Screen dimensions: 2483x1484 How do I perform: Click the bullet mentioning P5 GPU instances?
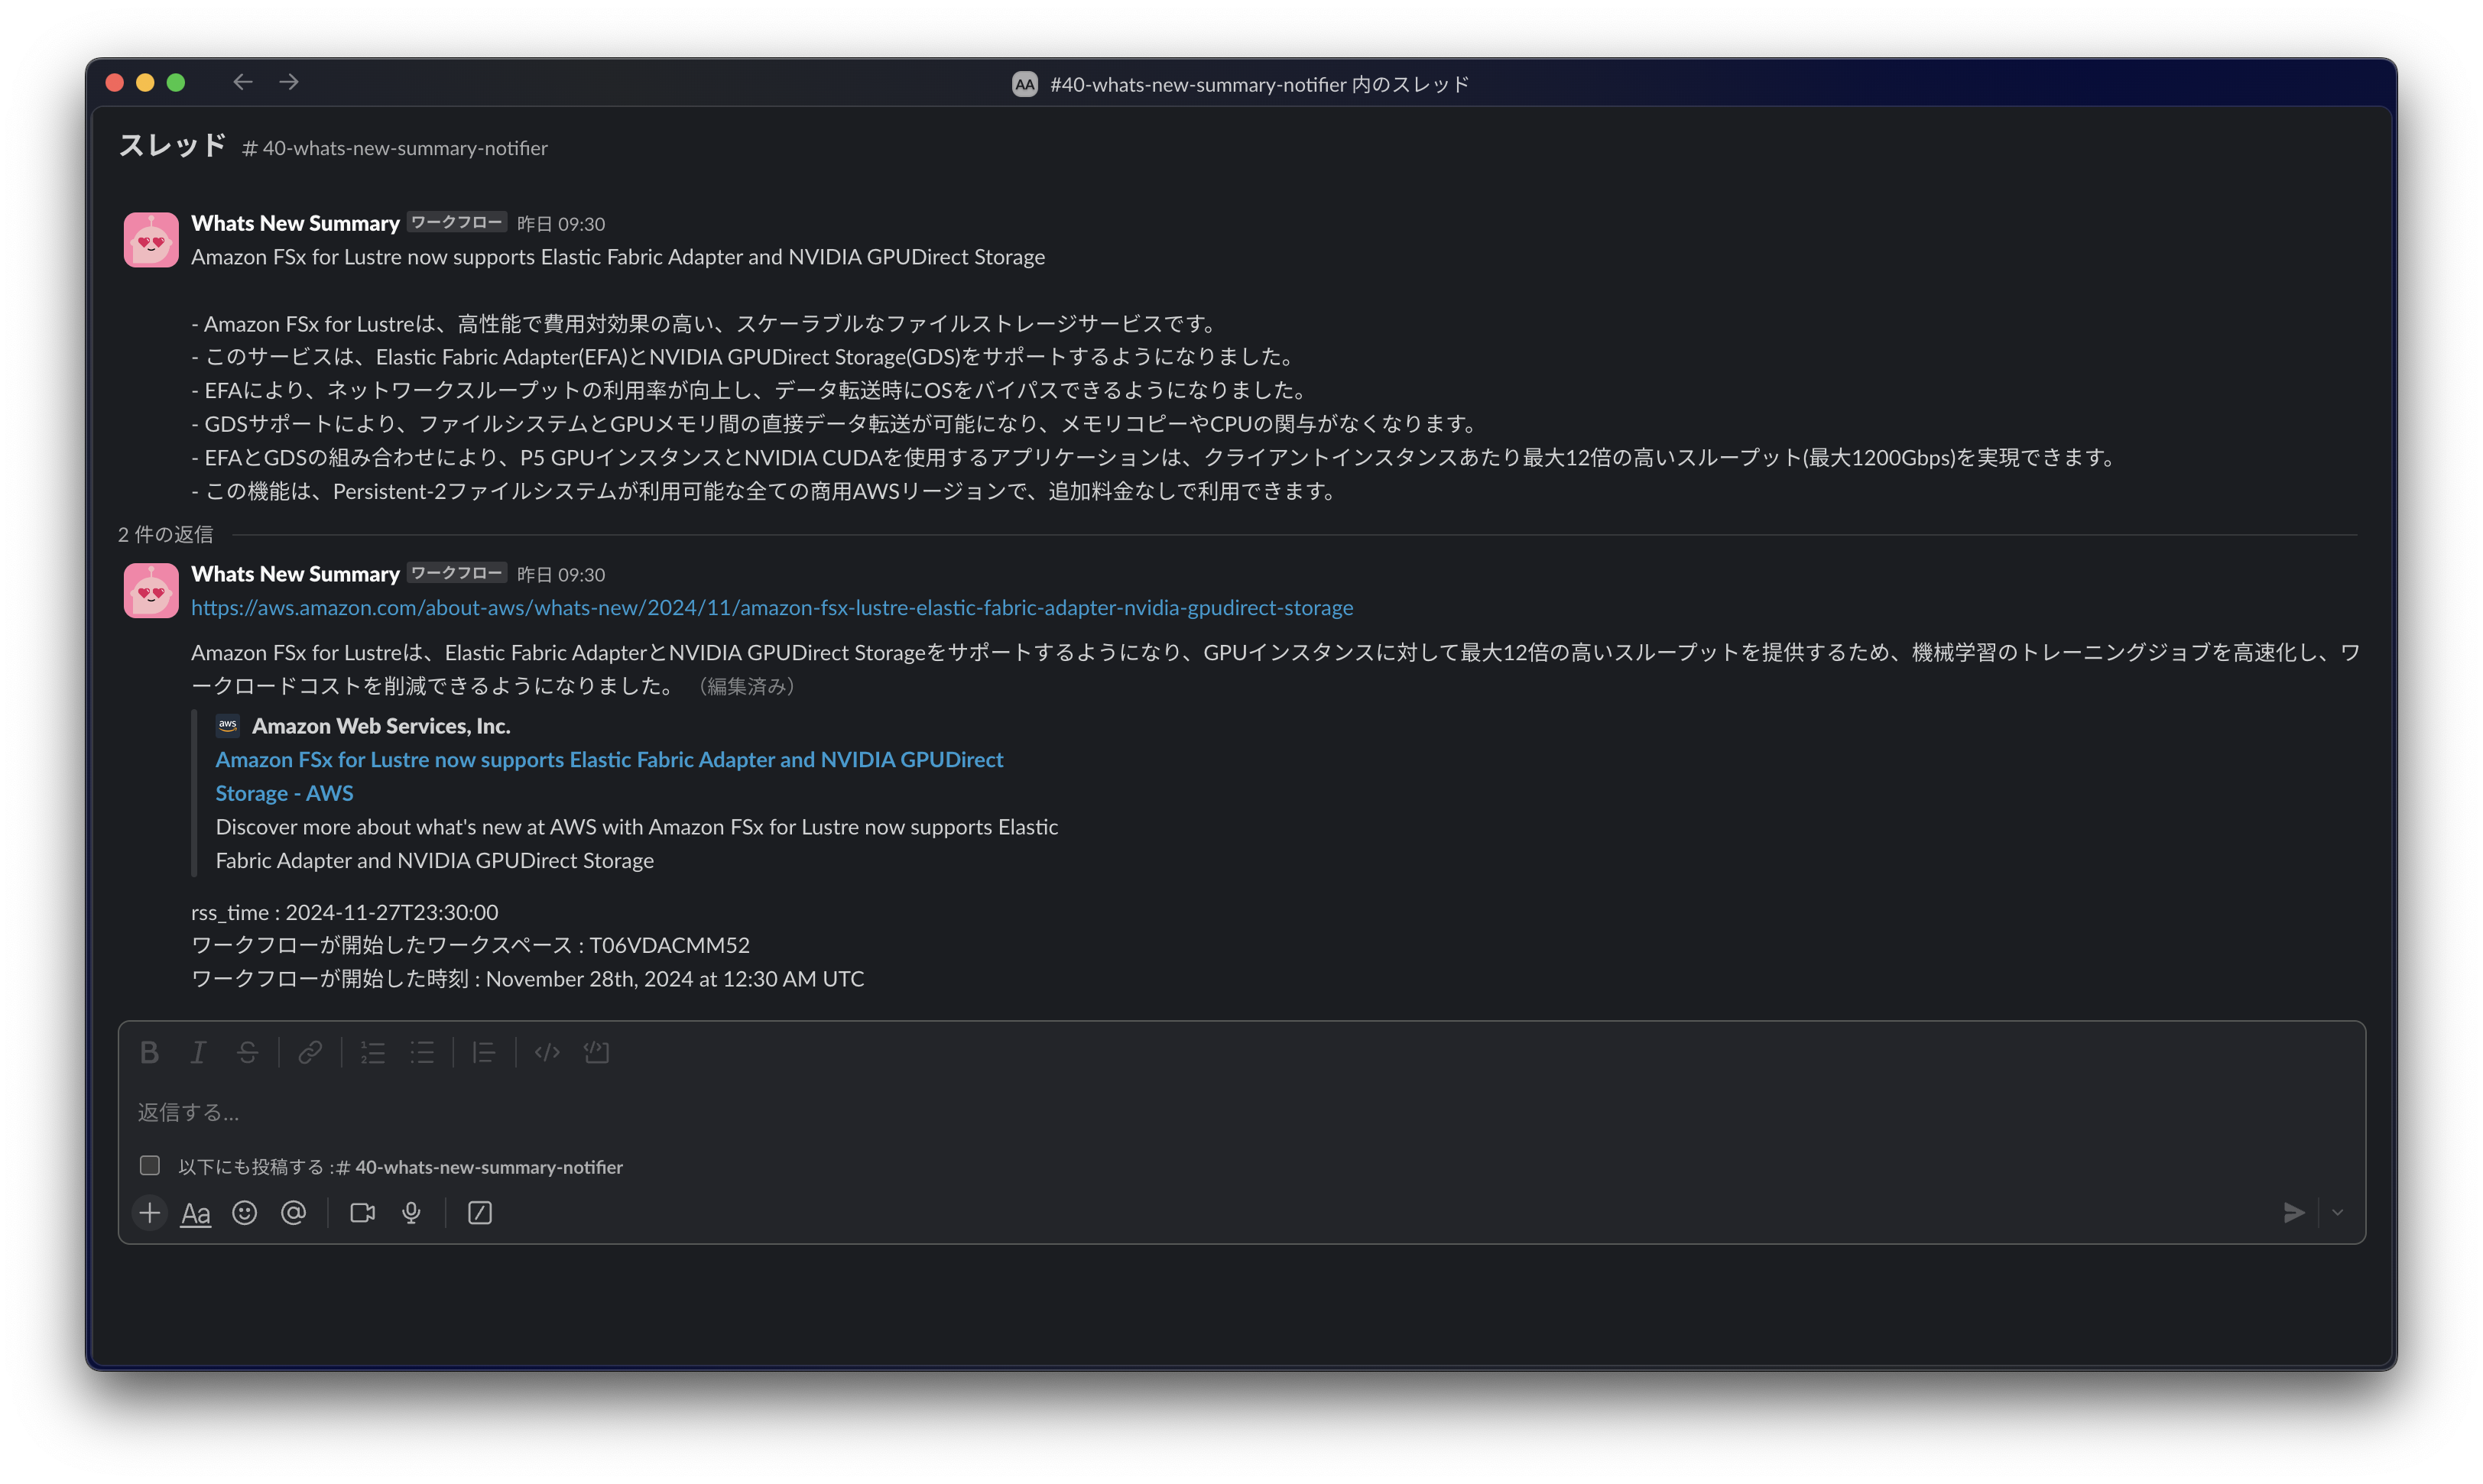point(1154,458)
